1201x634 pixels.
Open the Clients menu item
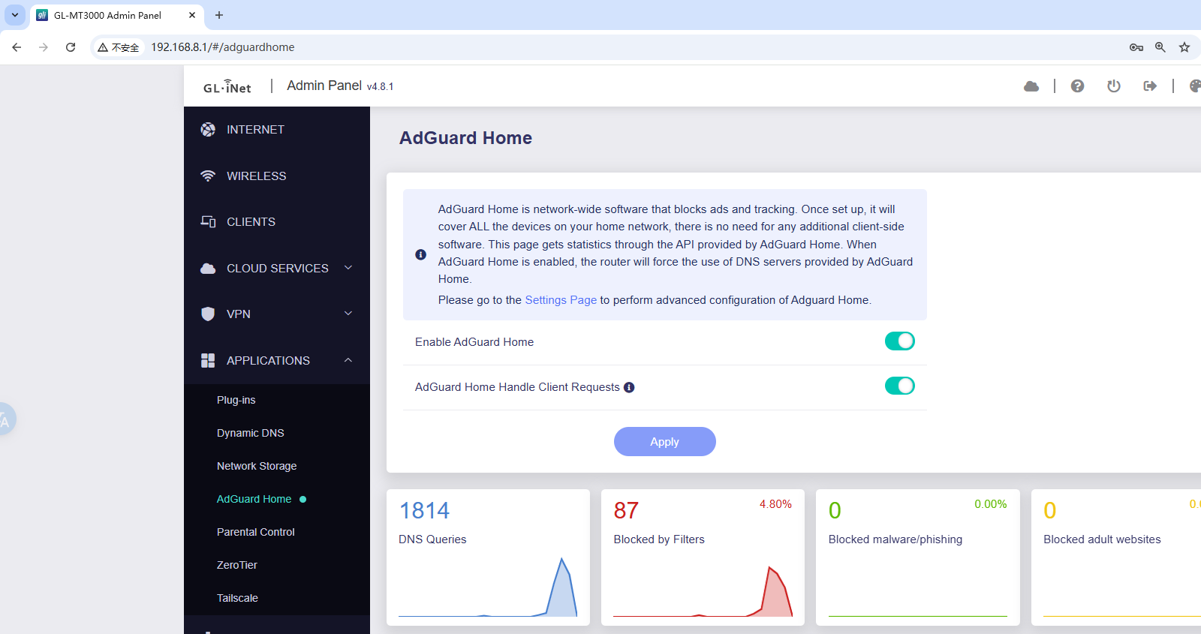pyautogui.click(x=251, y=222)
